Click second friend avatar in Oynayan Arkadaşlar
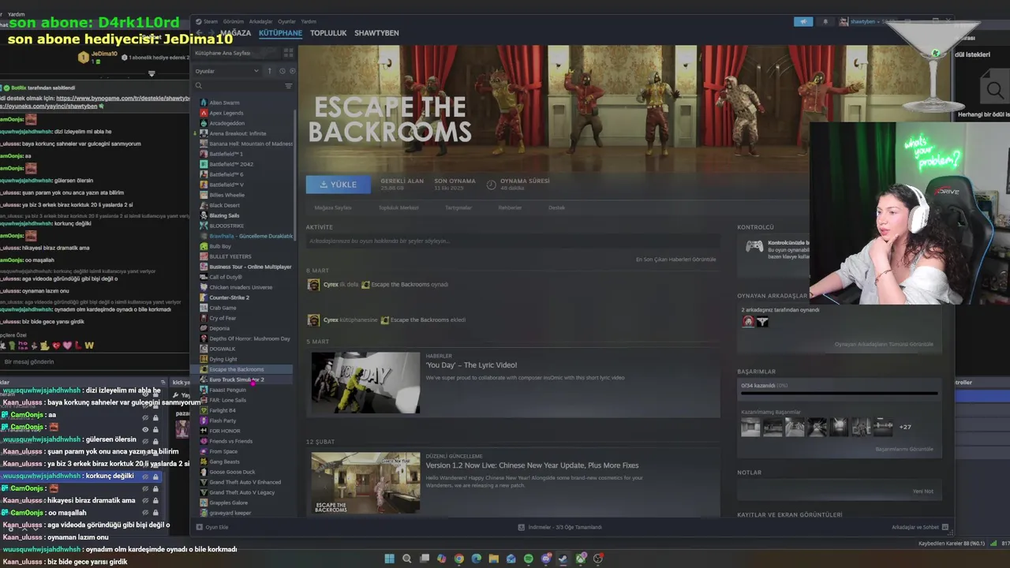The width and height of the screenshot is (1010, 568). pos(762,321)
